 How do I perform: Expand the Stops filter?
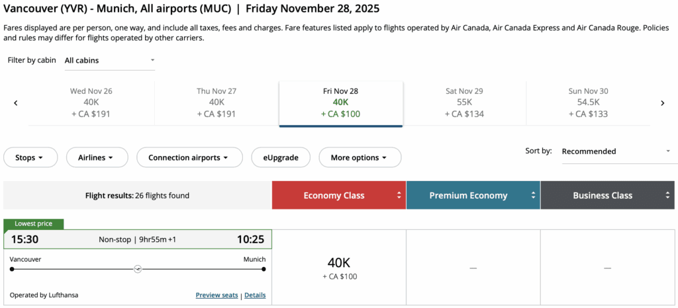pyautogui.click(x=29, y=158)
